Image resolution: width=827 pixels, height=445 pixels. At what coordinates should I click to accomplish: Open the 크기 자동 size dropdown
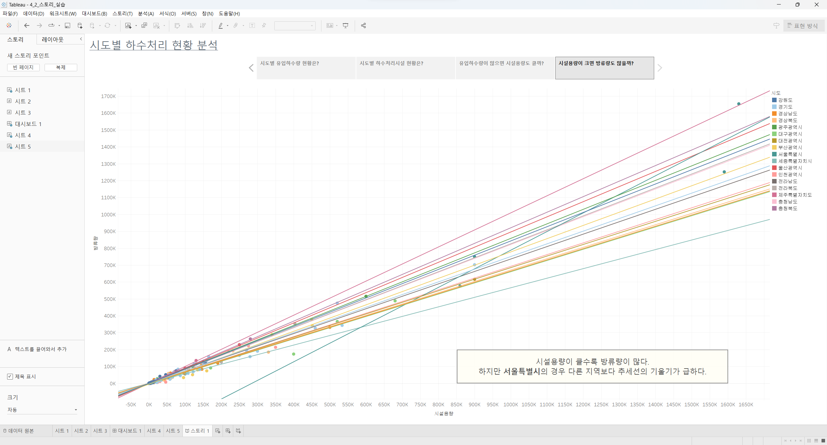pyautogui.click(x=42, y=410)
